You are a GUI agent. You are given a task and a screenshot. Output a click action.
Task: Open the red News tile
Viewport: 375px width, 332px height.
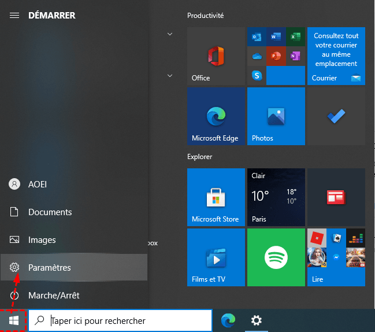point(336,197)
